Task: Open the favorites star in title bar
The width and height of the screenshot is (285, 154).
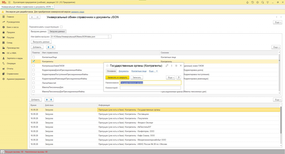Action: (x=257, y=2)
